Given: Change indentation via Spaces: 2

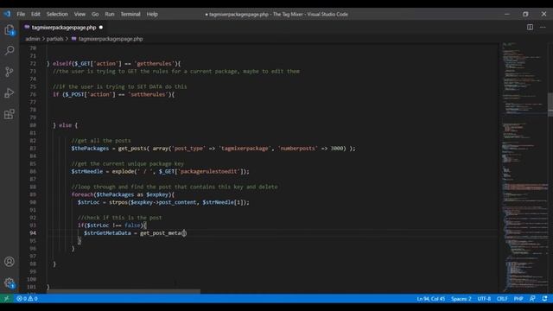Looking at the screenshot, I should (461, 299).
